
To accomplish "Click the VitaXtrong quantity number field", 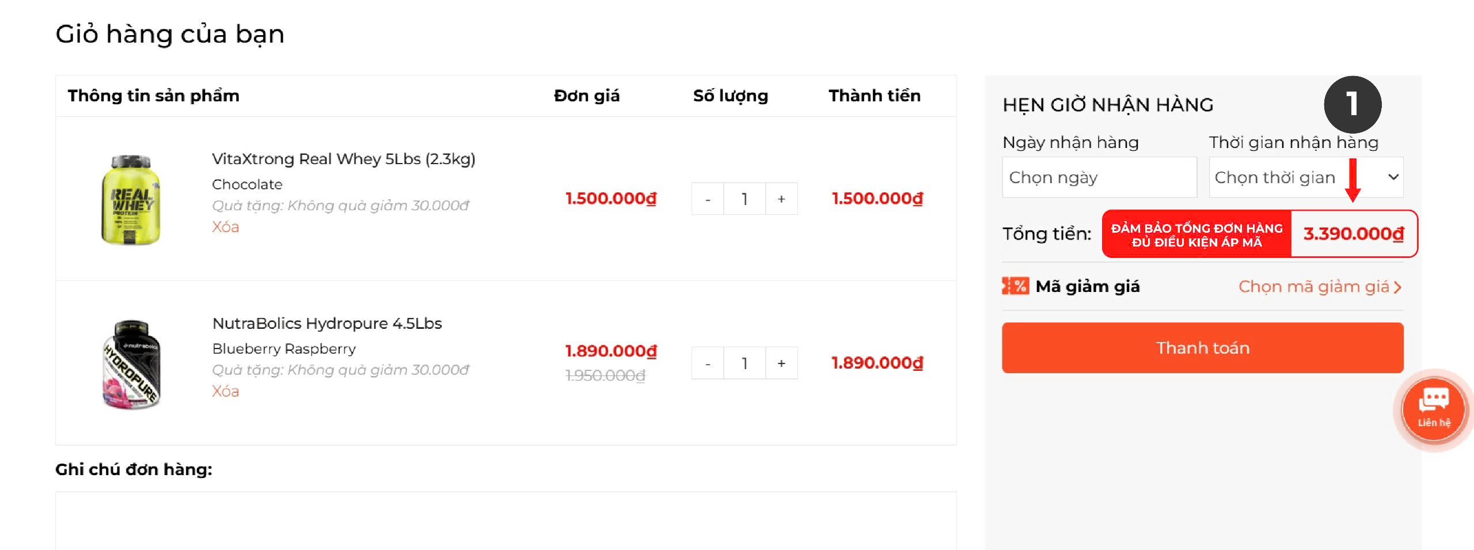I will pyautogui.click(x=744, y=199).
